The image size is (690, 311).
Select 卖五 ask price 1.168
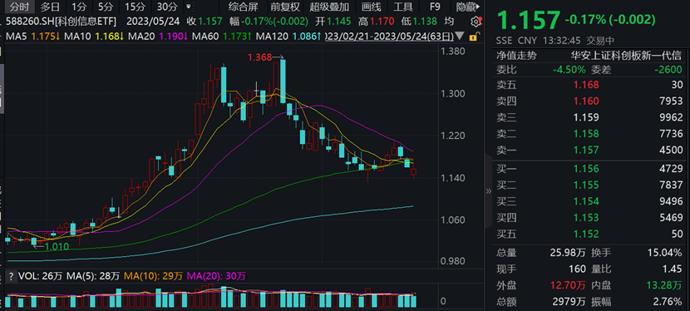(586, 85)
